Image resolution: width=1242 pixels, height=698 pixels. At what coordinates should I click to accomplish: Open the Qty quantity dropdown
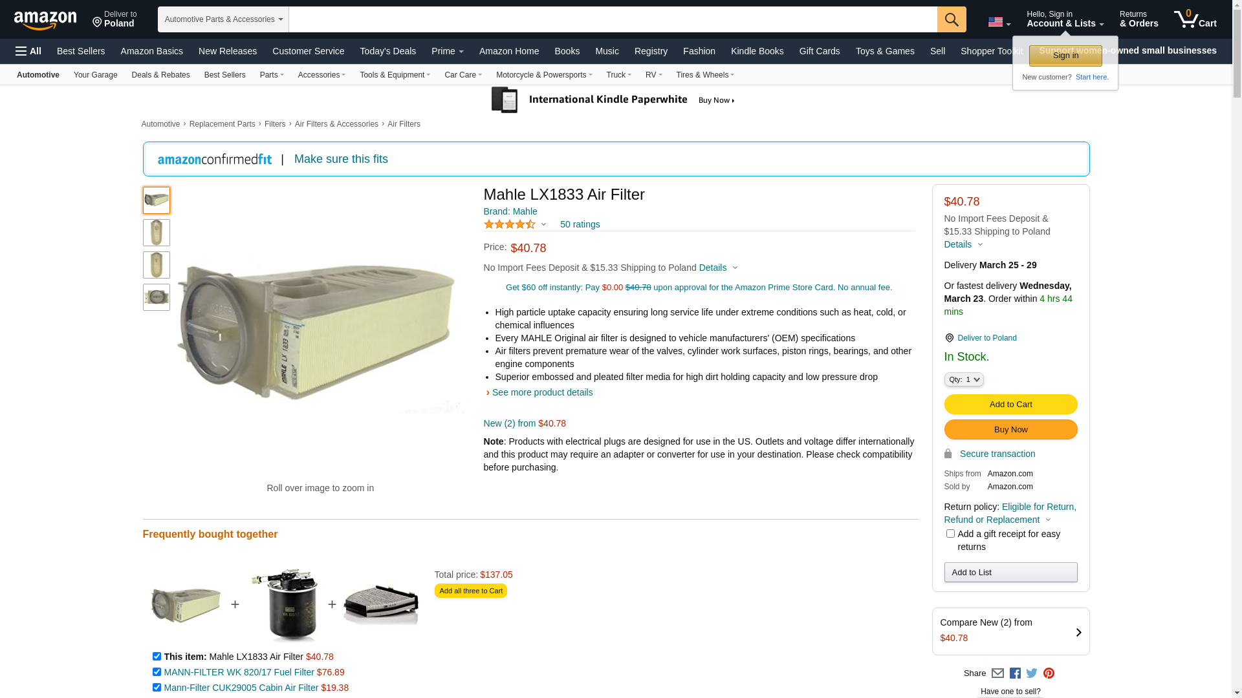(964, 379)
